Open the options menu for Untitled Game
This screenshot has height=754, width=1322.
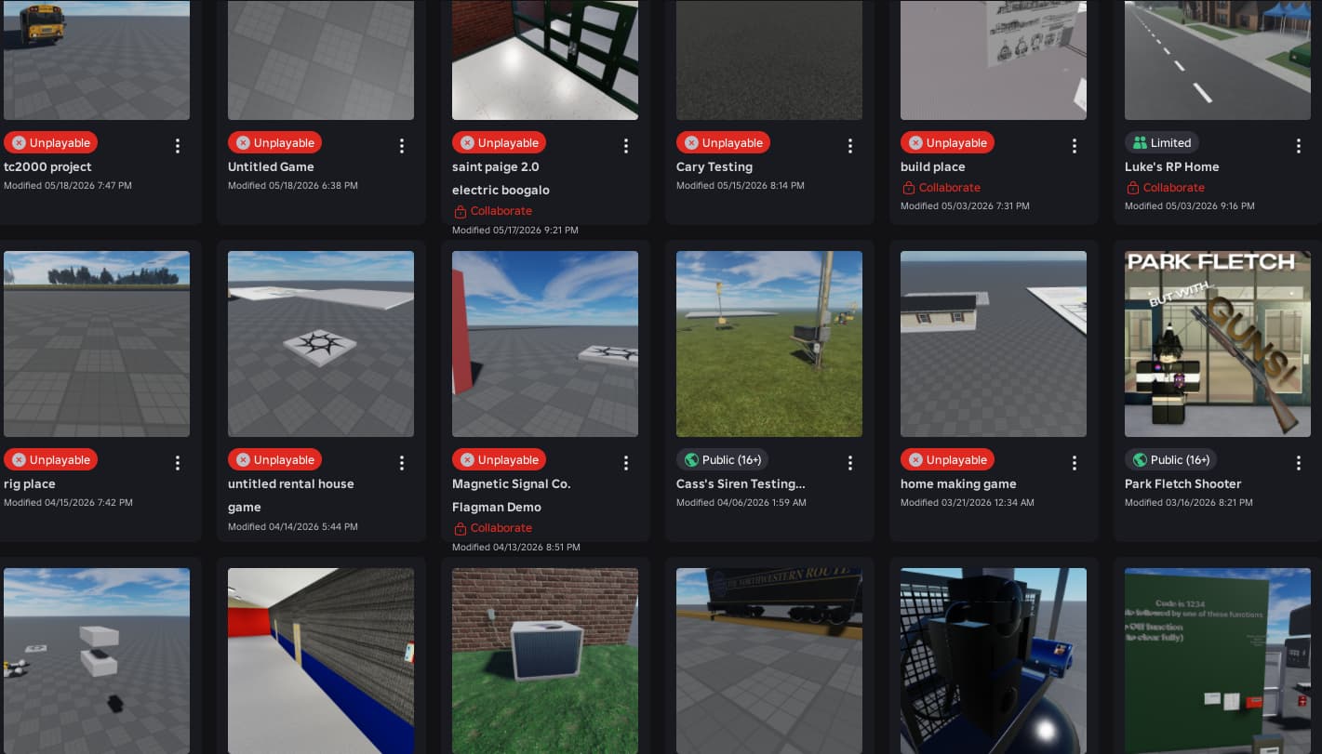point(402,146)
